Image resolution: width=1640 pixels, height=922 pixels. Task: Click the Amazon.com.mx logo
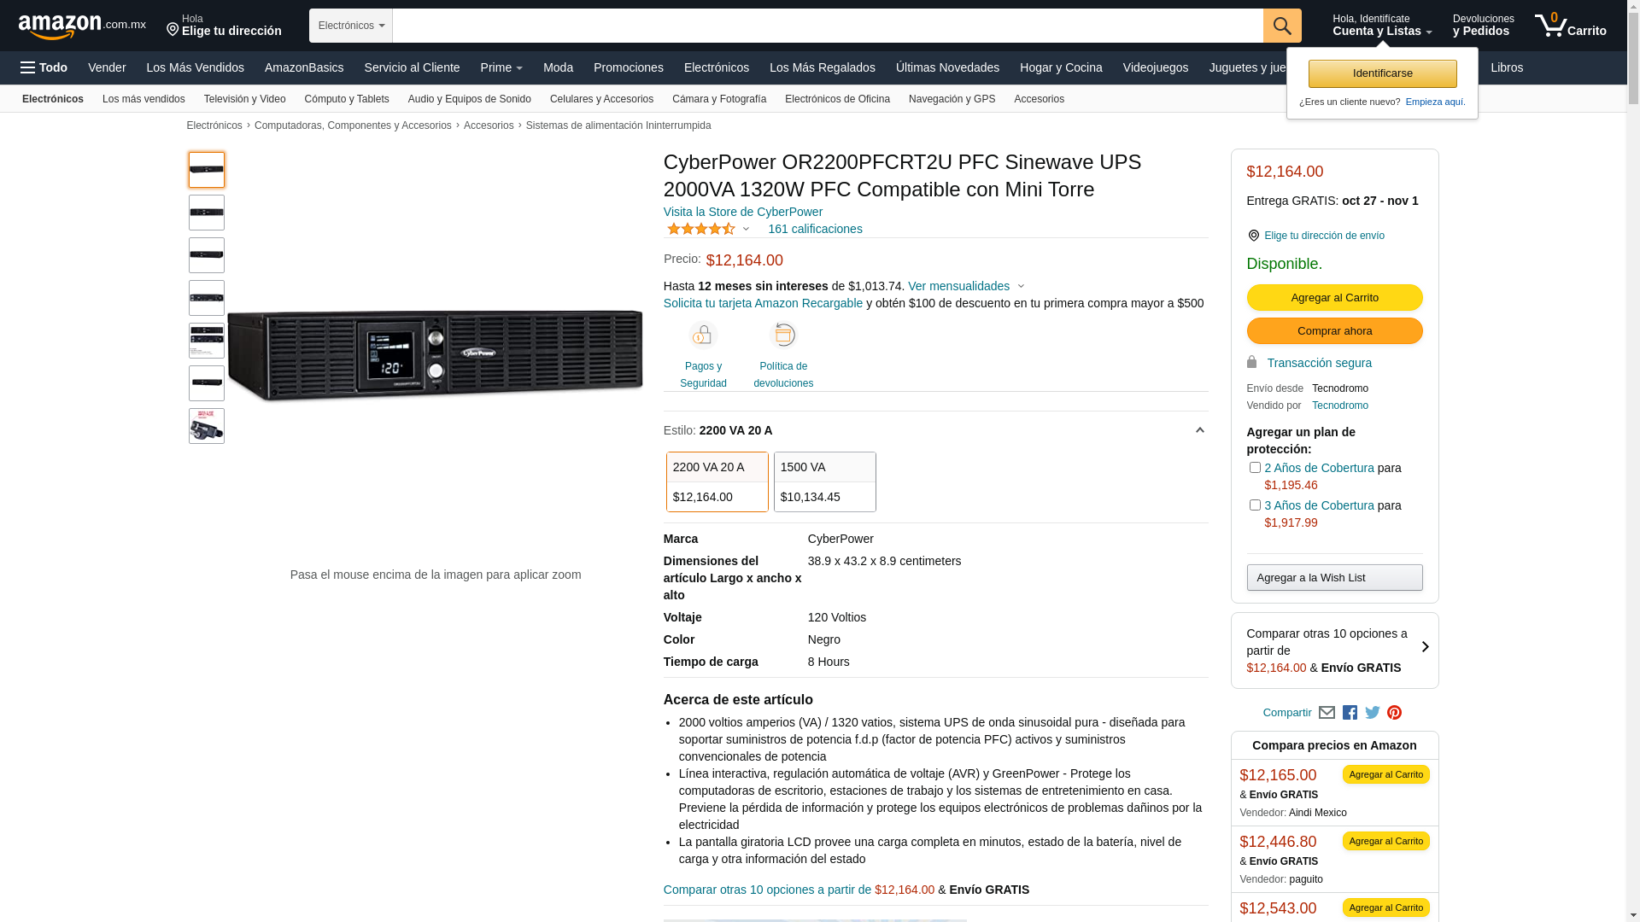click(x=82, y=26)
